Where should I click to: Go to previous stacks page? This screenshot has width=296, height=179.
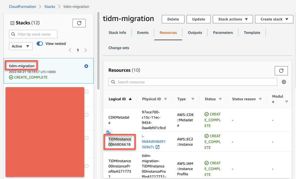[70, 50]
